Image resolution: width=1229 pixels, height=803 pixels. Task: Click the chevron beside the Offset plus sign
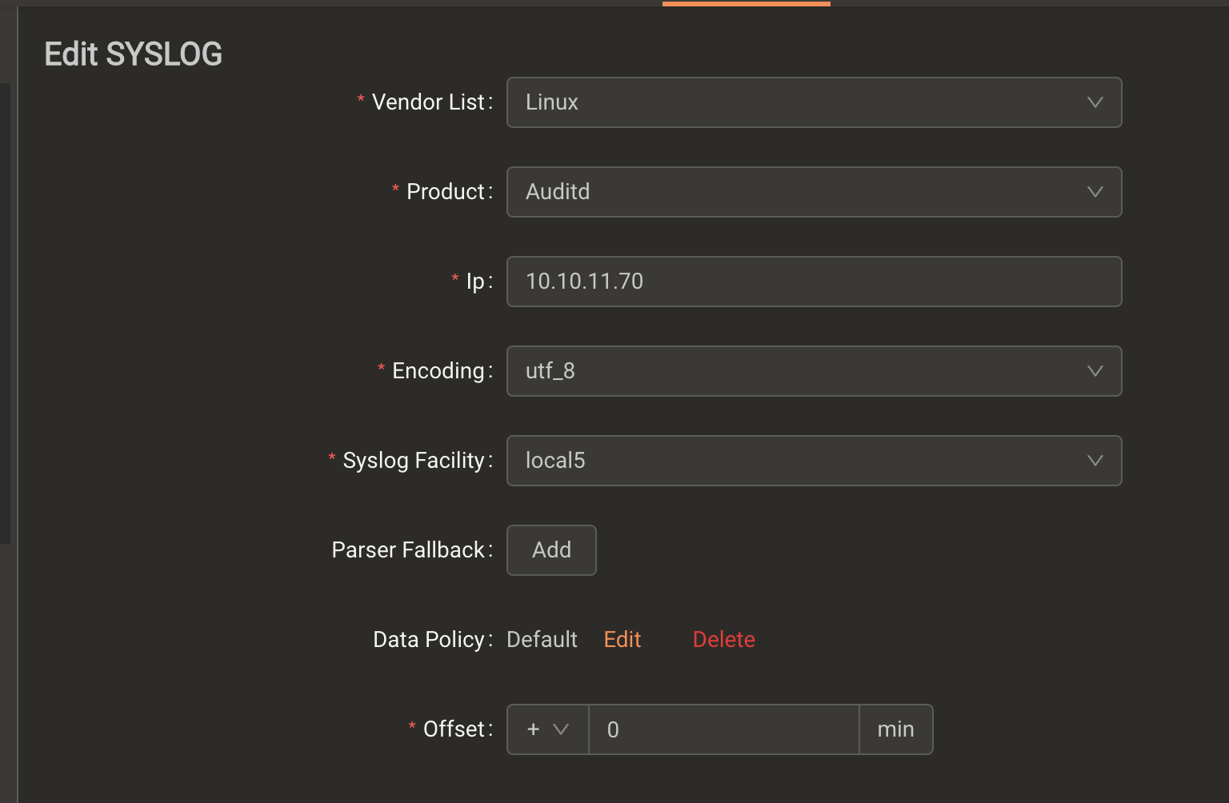pyautogui.click(x=561, y=729)
